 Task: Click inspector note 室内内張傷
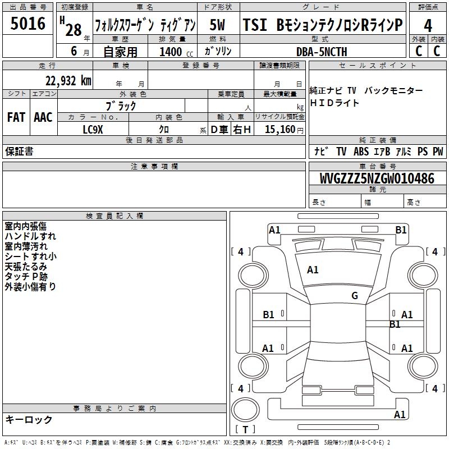pyautogui.click(x=25, y=226)
